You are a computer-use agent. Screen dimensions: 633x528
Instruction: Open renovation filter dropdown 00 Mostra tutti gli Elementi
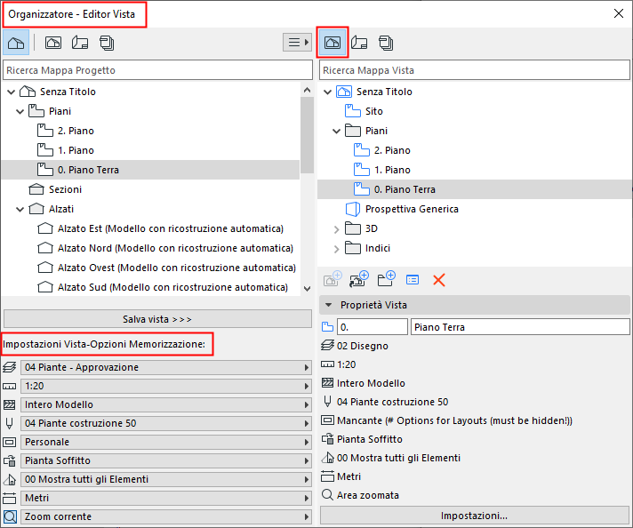pyautogui.click(x=166, y=479)
